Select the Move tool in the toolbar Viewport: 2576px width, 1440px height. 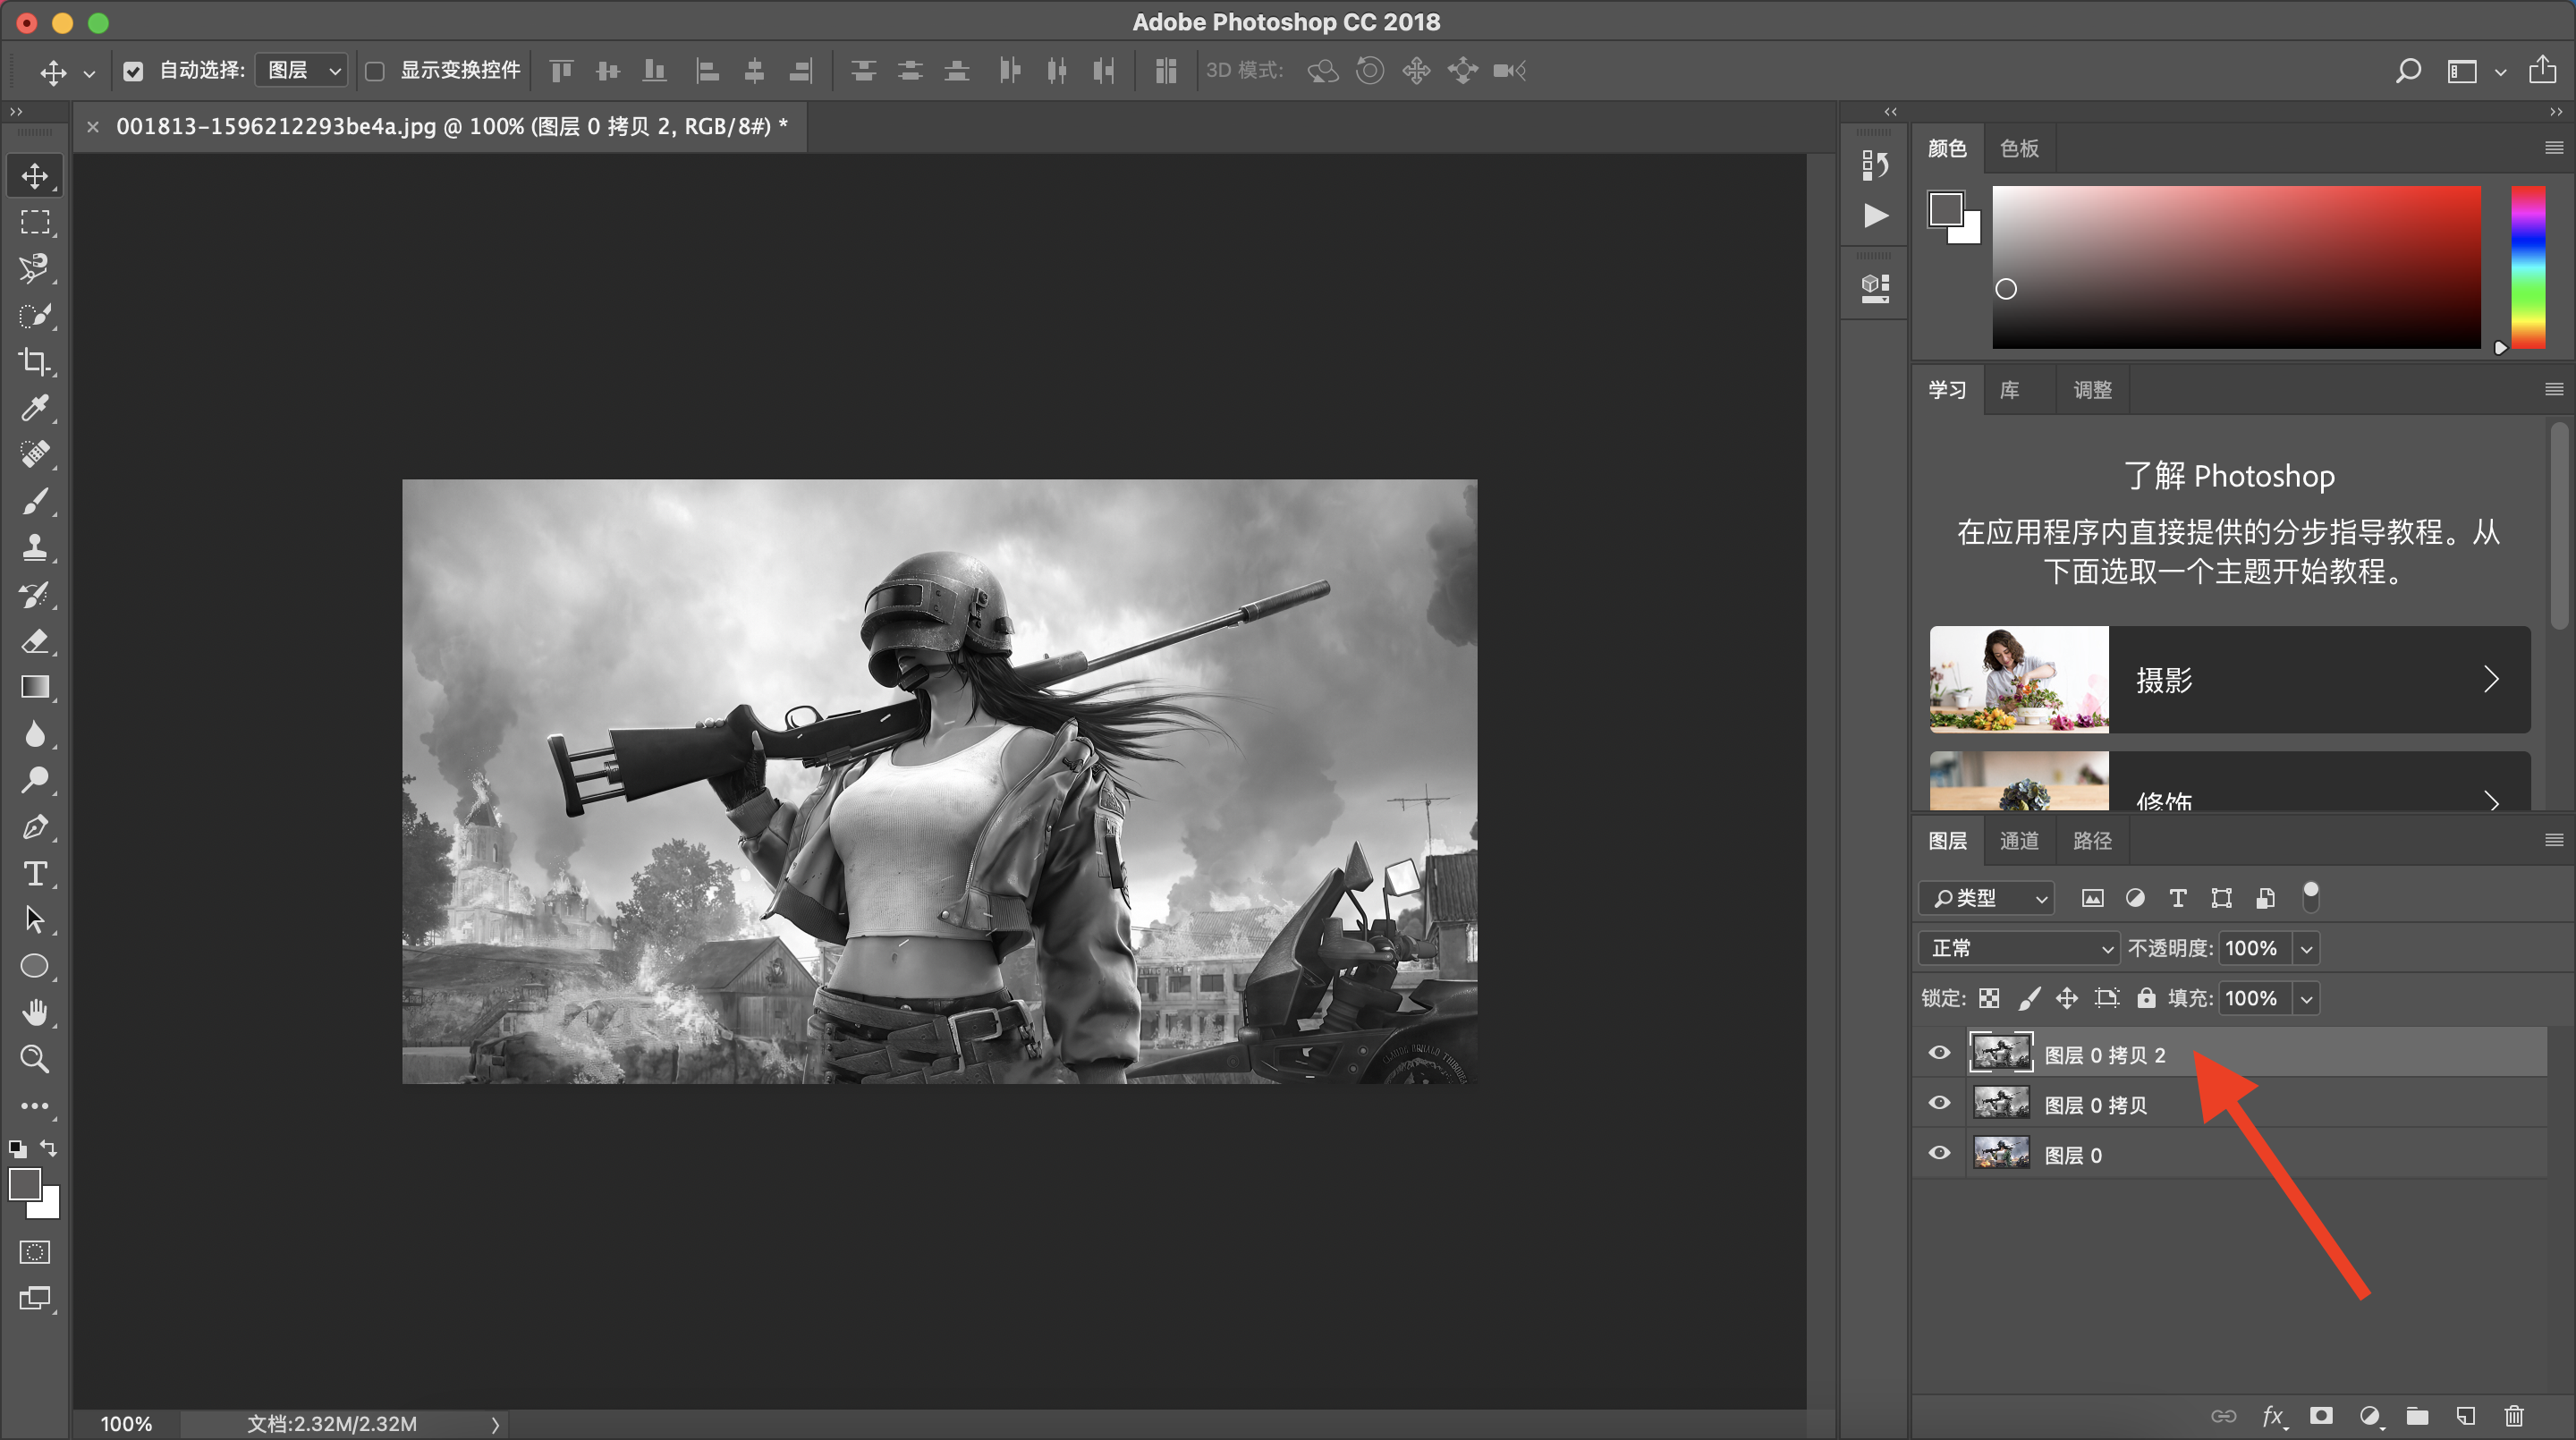35,176
